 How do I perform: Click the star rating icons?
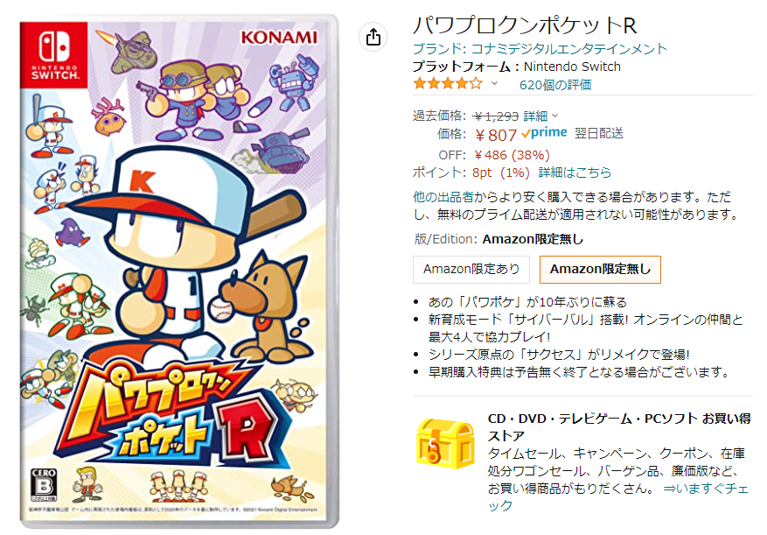pos(448,84)
